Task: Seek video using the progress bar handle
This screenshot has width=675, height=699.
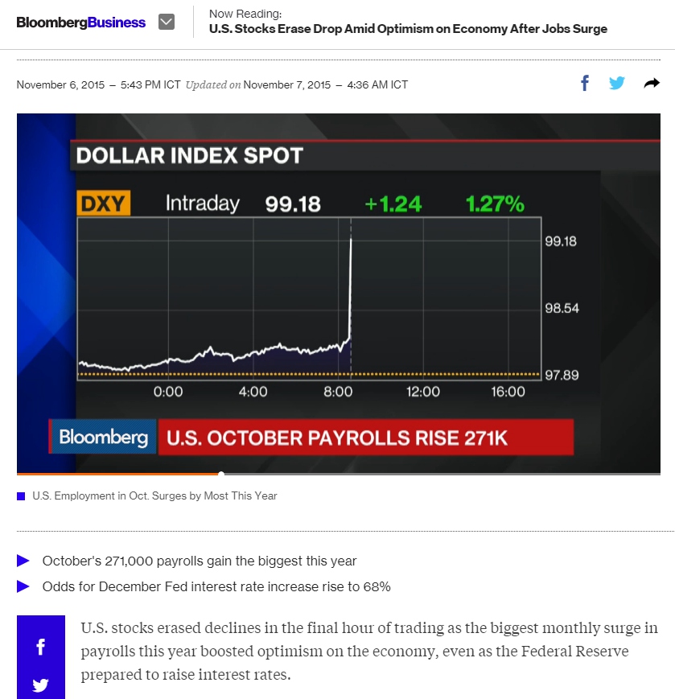Action: [x=221, y=474]
